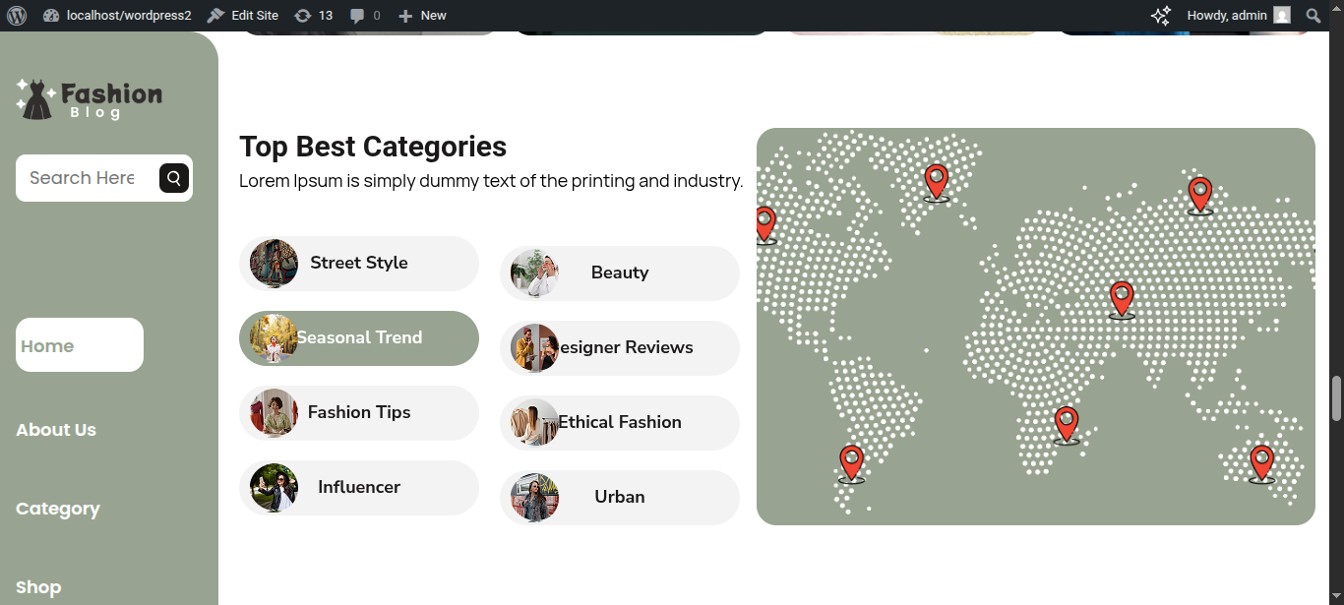Viewport: 1344px width, 605px height.
Task: Choose the Seasonal Trend category
Action: pos(358,338)
